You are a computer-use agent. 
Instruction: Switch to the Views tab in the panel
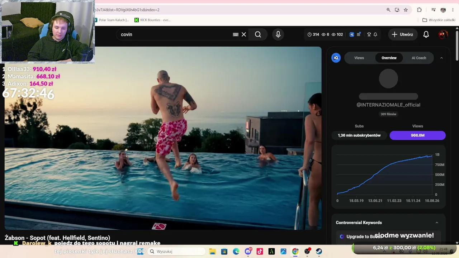pos(359,58)
